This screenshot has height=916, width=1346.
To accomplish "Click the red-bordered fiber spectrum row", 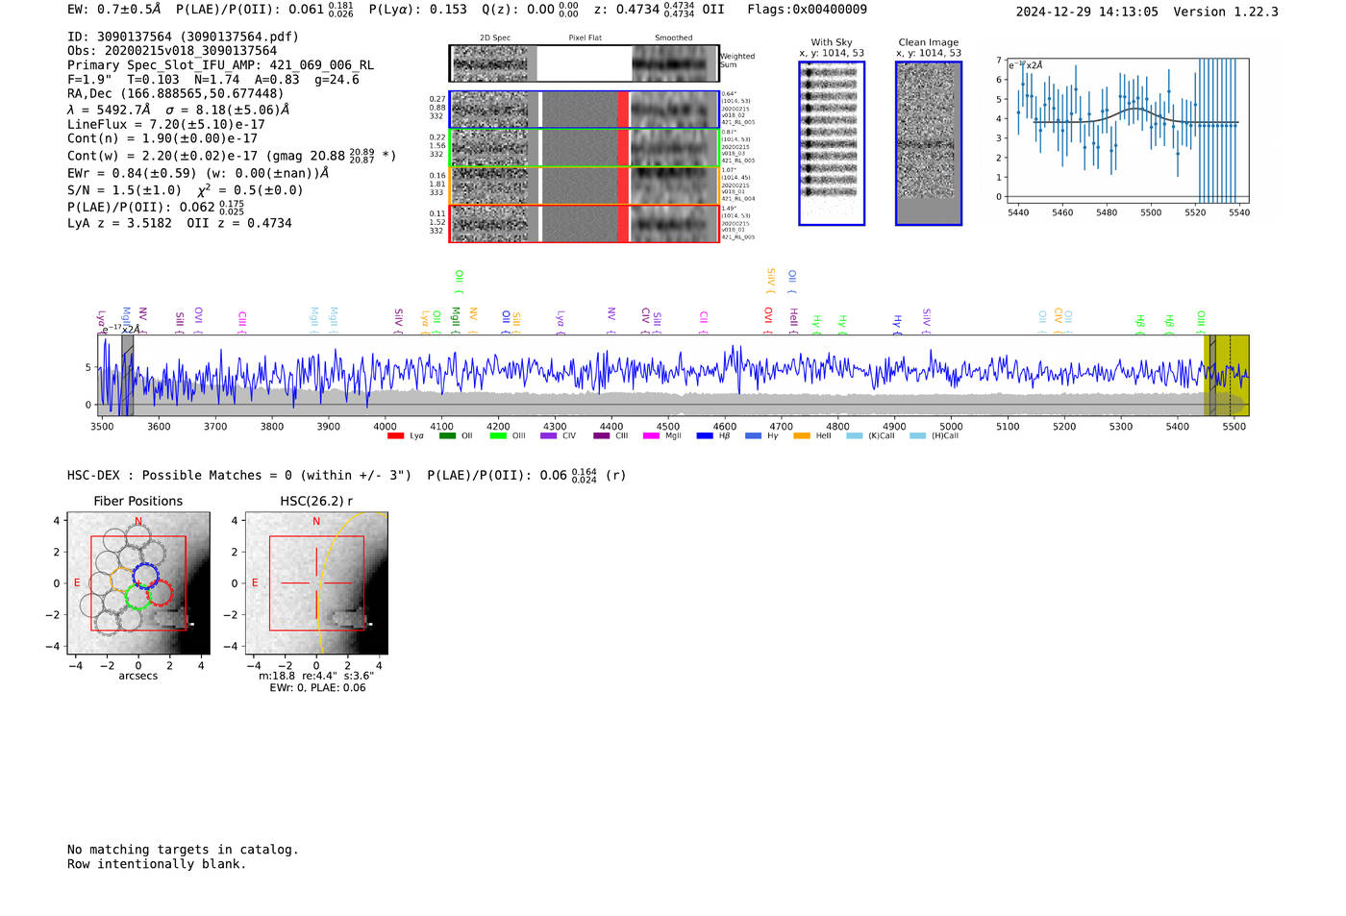I will click(584, 224).
